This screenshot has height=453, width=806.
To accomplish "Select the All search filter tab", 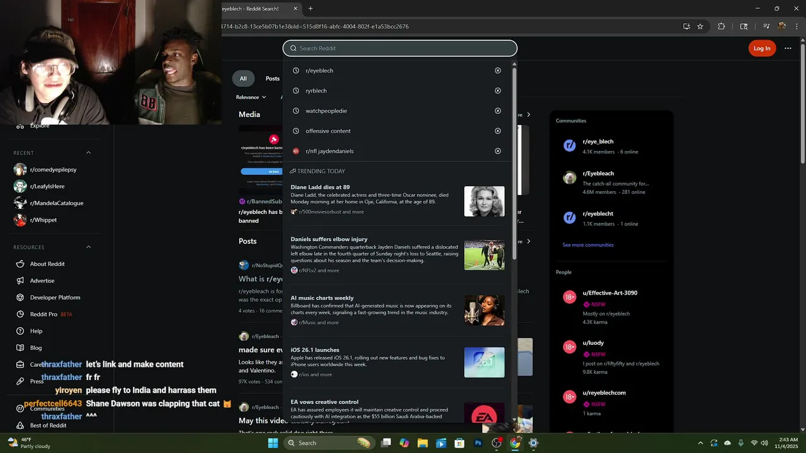I will tap(243, 79).
